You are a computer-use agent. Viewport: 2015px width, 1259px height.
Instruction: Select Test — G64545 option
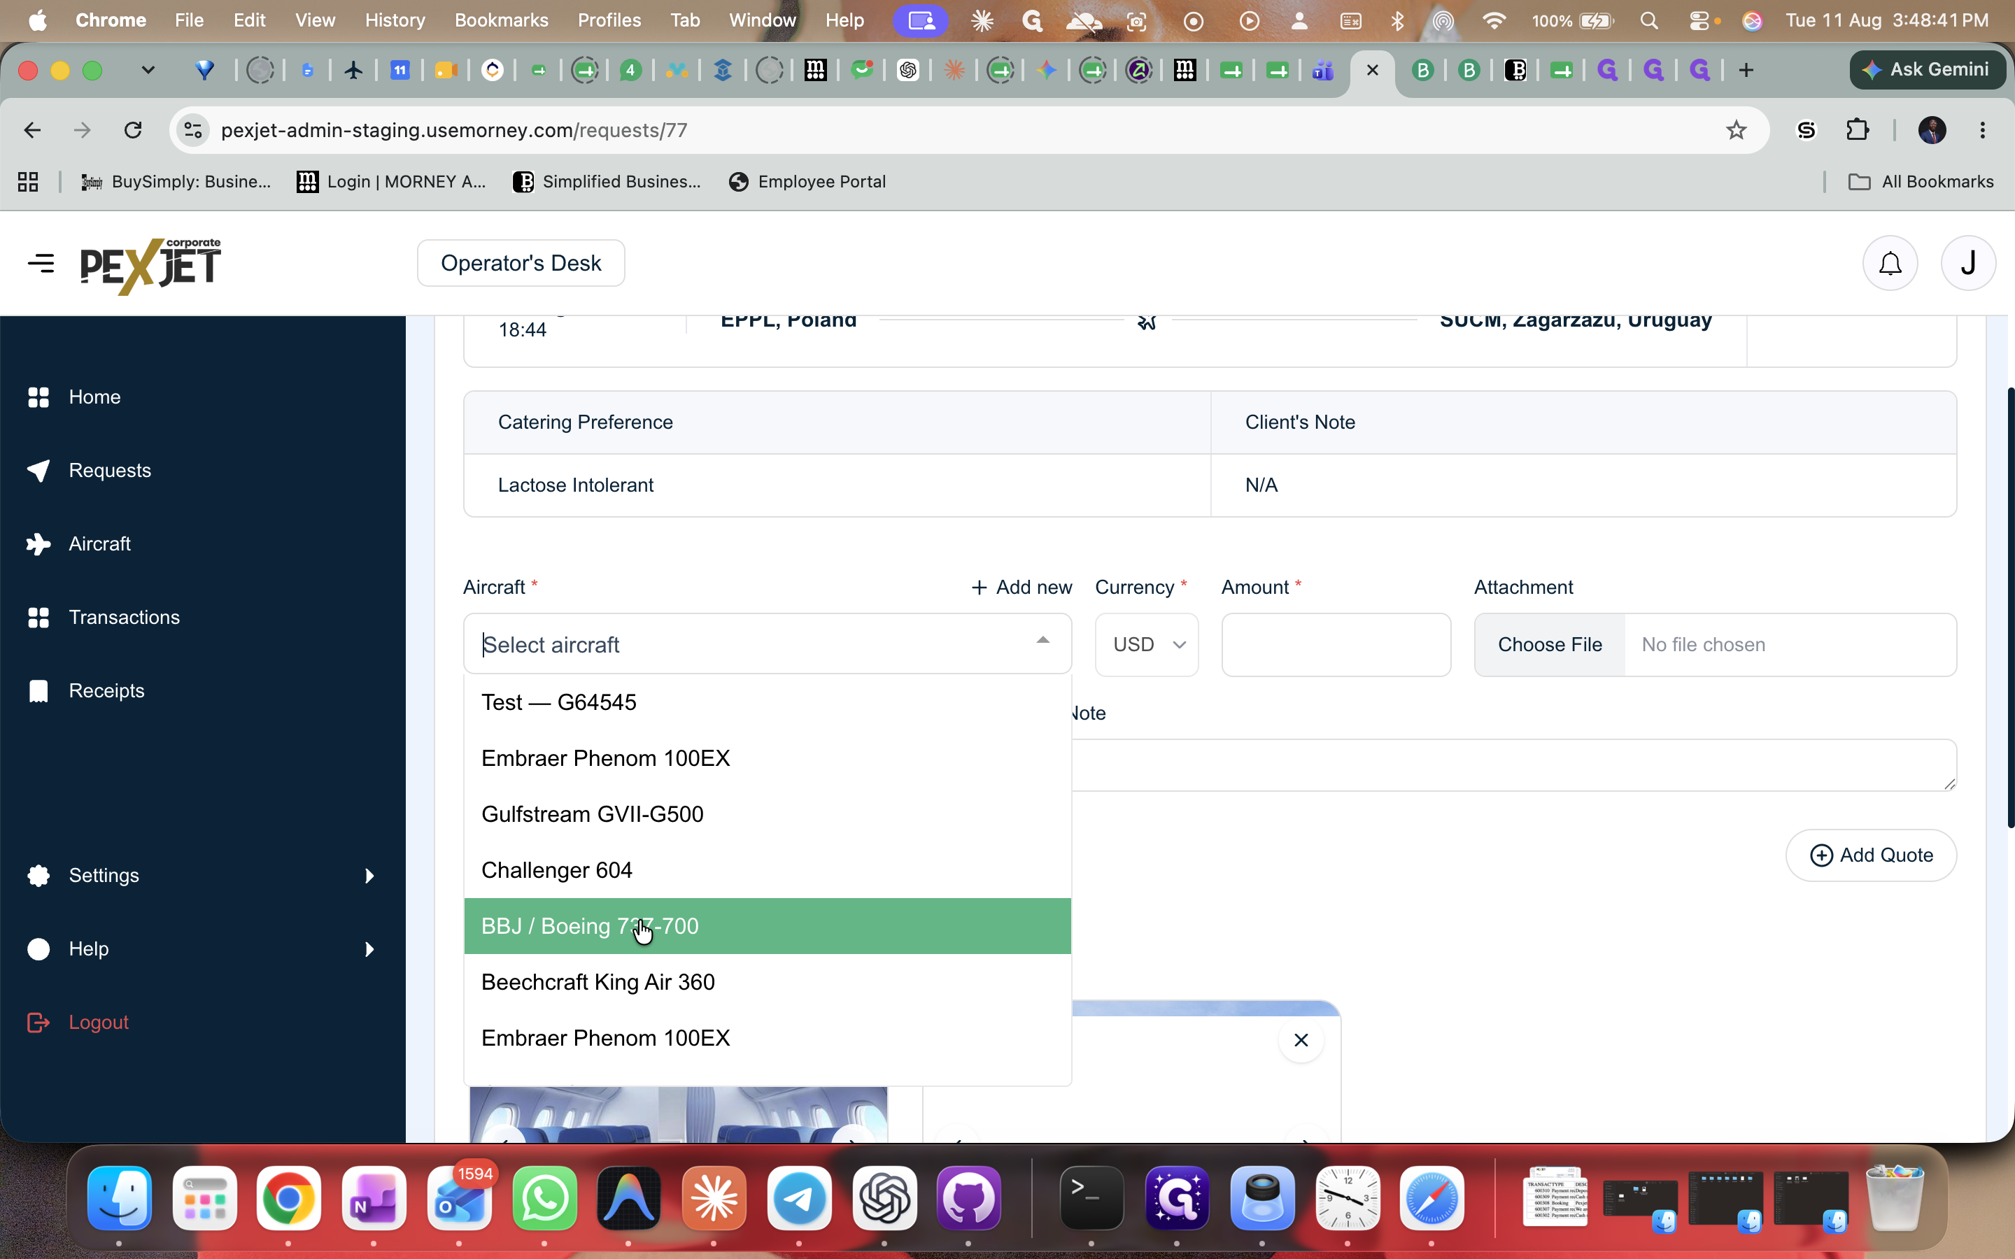767,702
